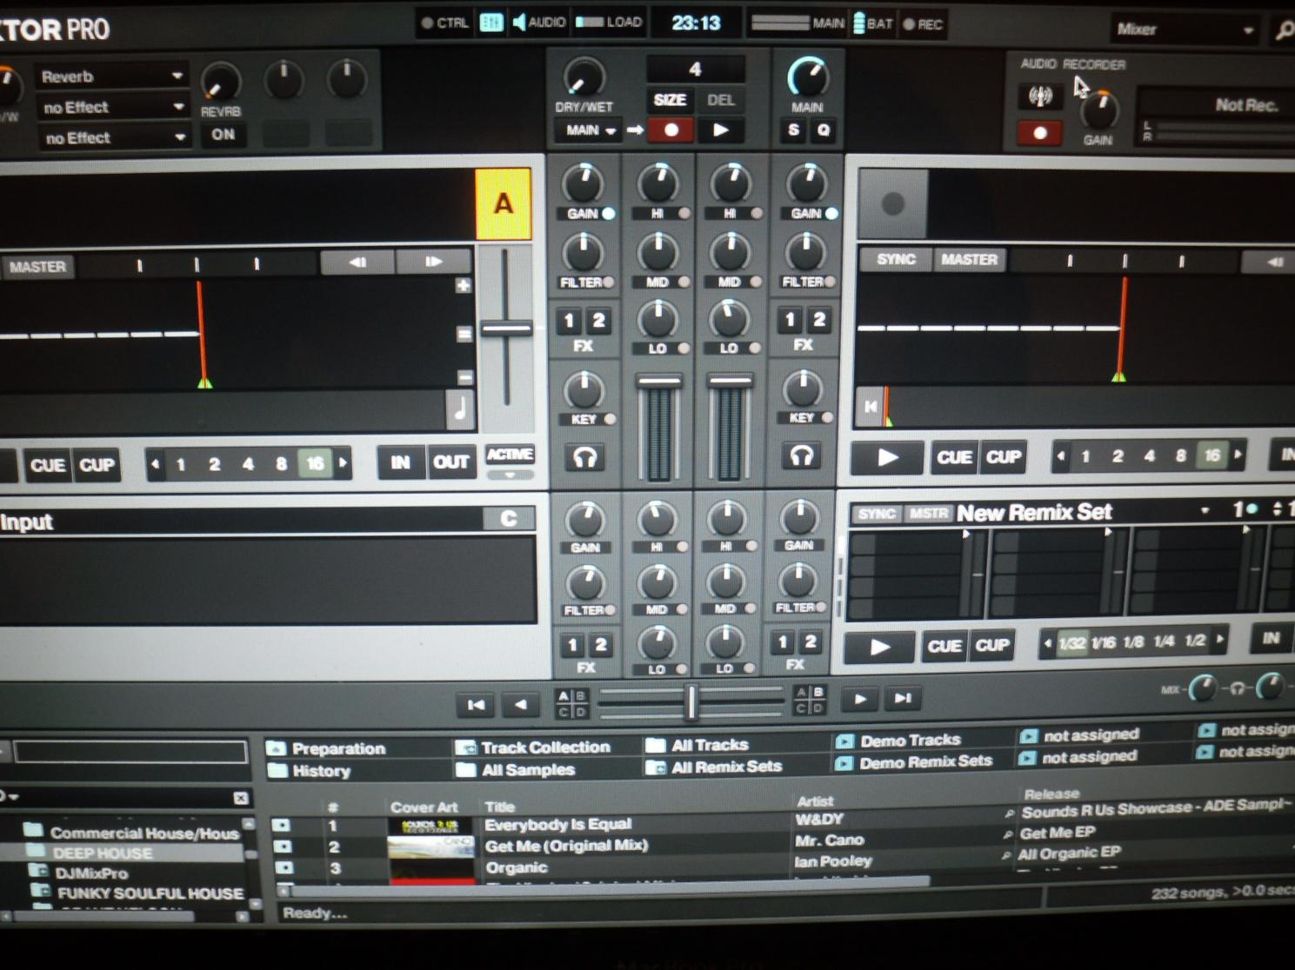1295x970 pixels.
Task: Open the History favorite
Action: [x=322, y=771]
